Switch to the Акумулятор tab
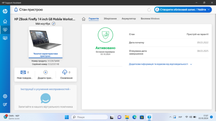The height and width of the screenshot is (121, 216). (x=129, y=19)
